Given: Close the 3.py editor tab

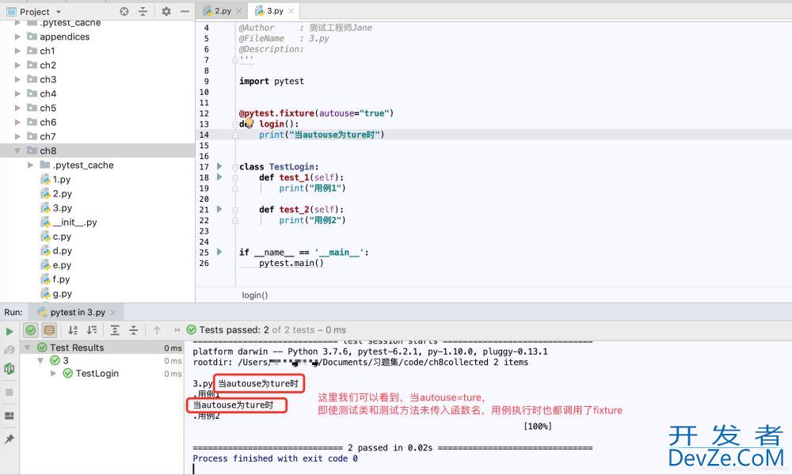Looking at the screenshot, I should tap(291, 10).
